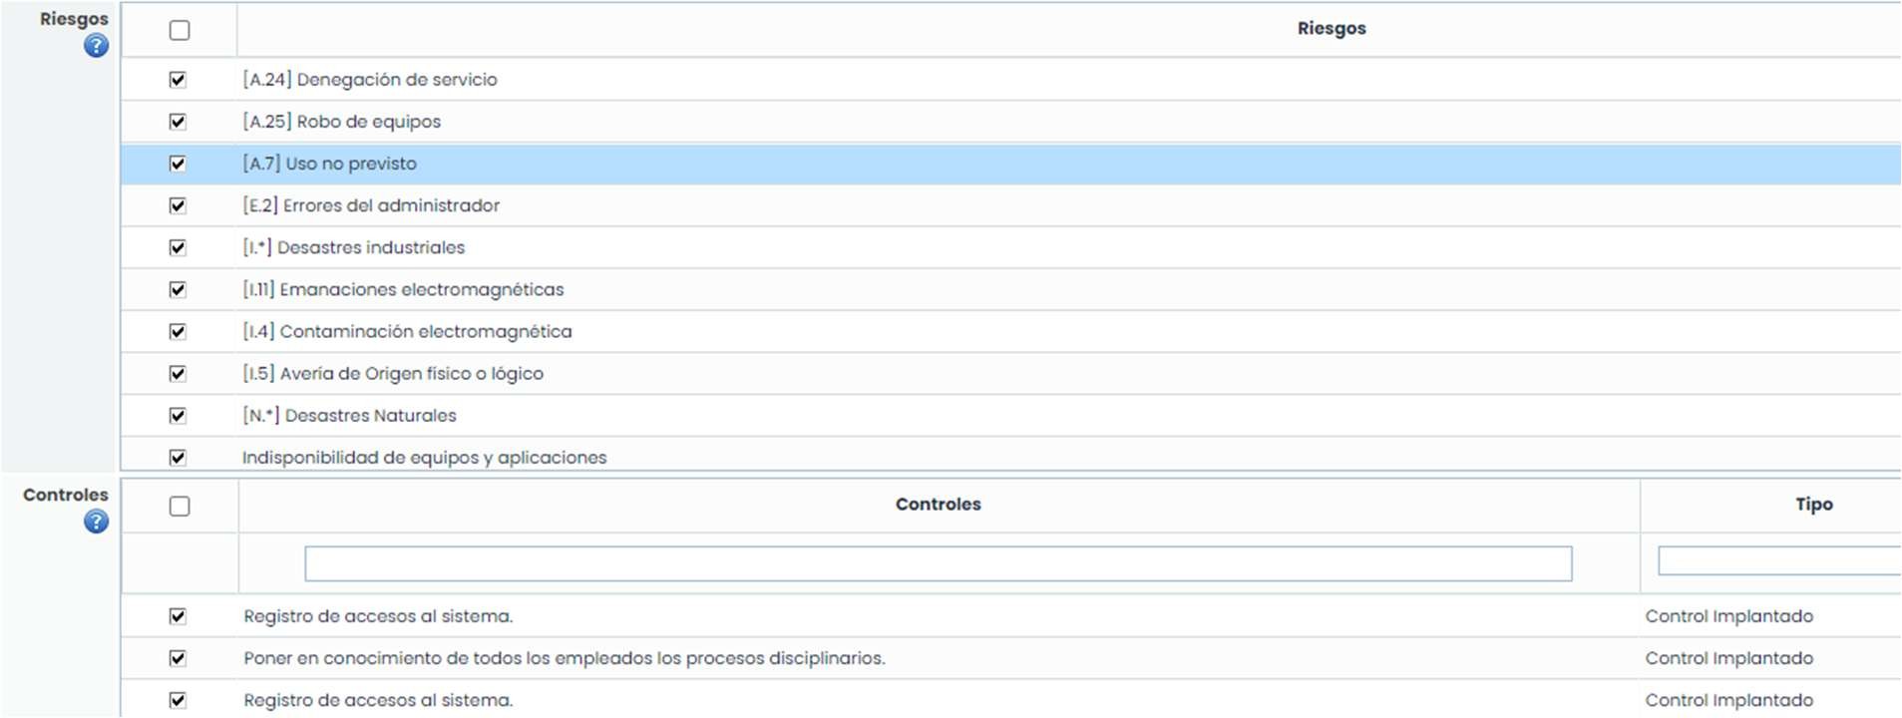Uncheck the Denegación de servicio risk
Viewport: 1902px width, 718px height.
(178, 80)
